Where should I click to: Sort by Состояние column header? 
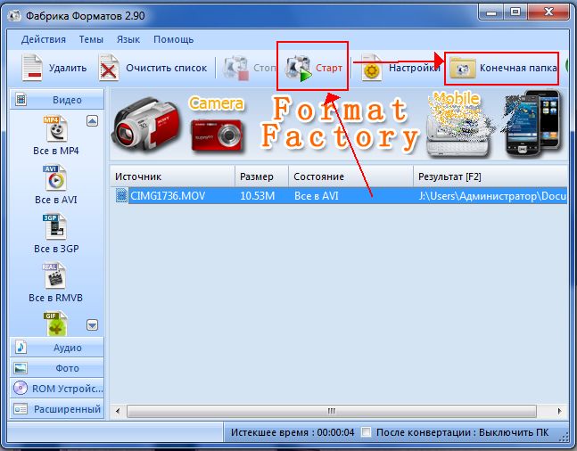(350, 176)
